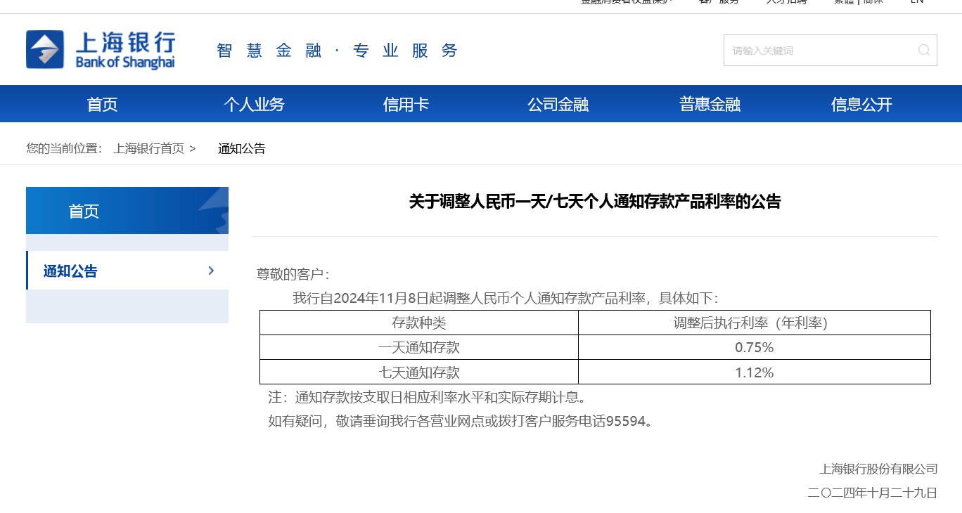This screenshot has width=962, height=513.
Task: Select the 调整后执行利率(年利率) header cell
Action: [755, 323]
